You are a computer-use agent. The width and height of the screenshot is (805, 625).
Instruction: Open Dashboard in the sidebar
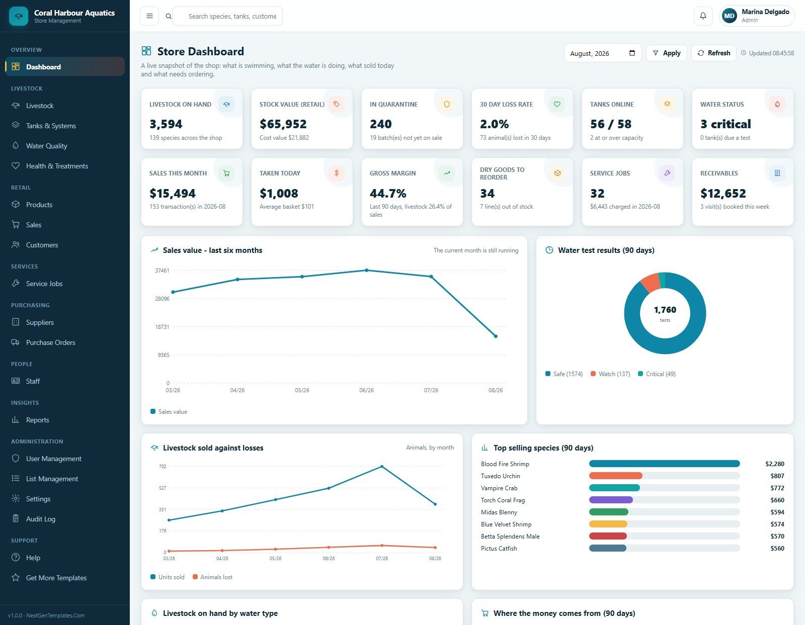click(x=65, y=66)
